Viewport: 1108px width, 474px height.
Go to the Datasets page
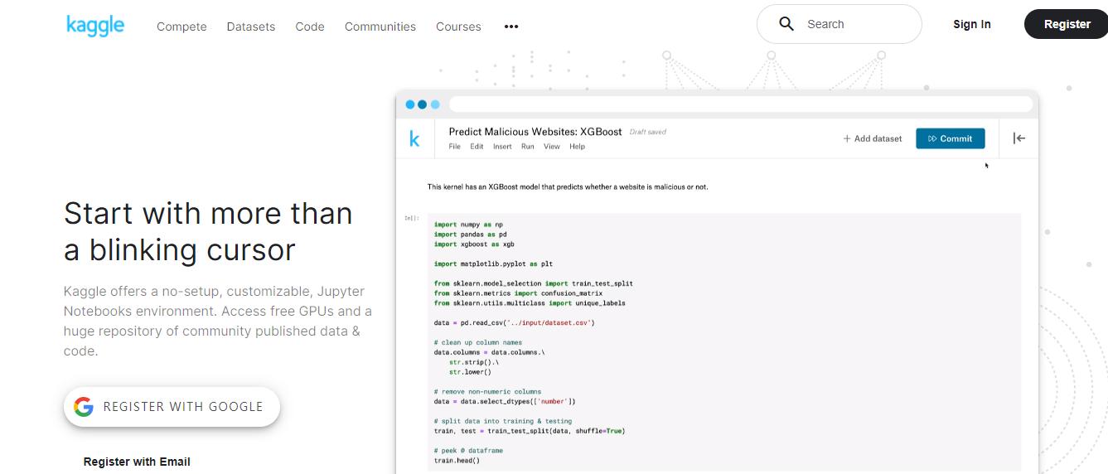pos(251,27)
